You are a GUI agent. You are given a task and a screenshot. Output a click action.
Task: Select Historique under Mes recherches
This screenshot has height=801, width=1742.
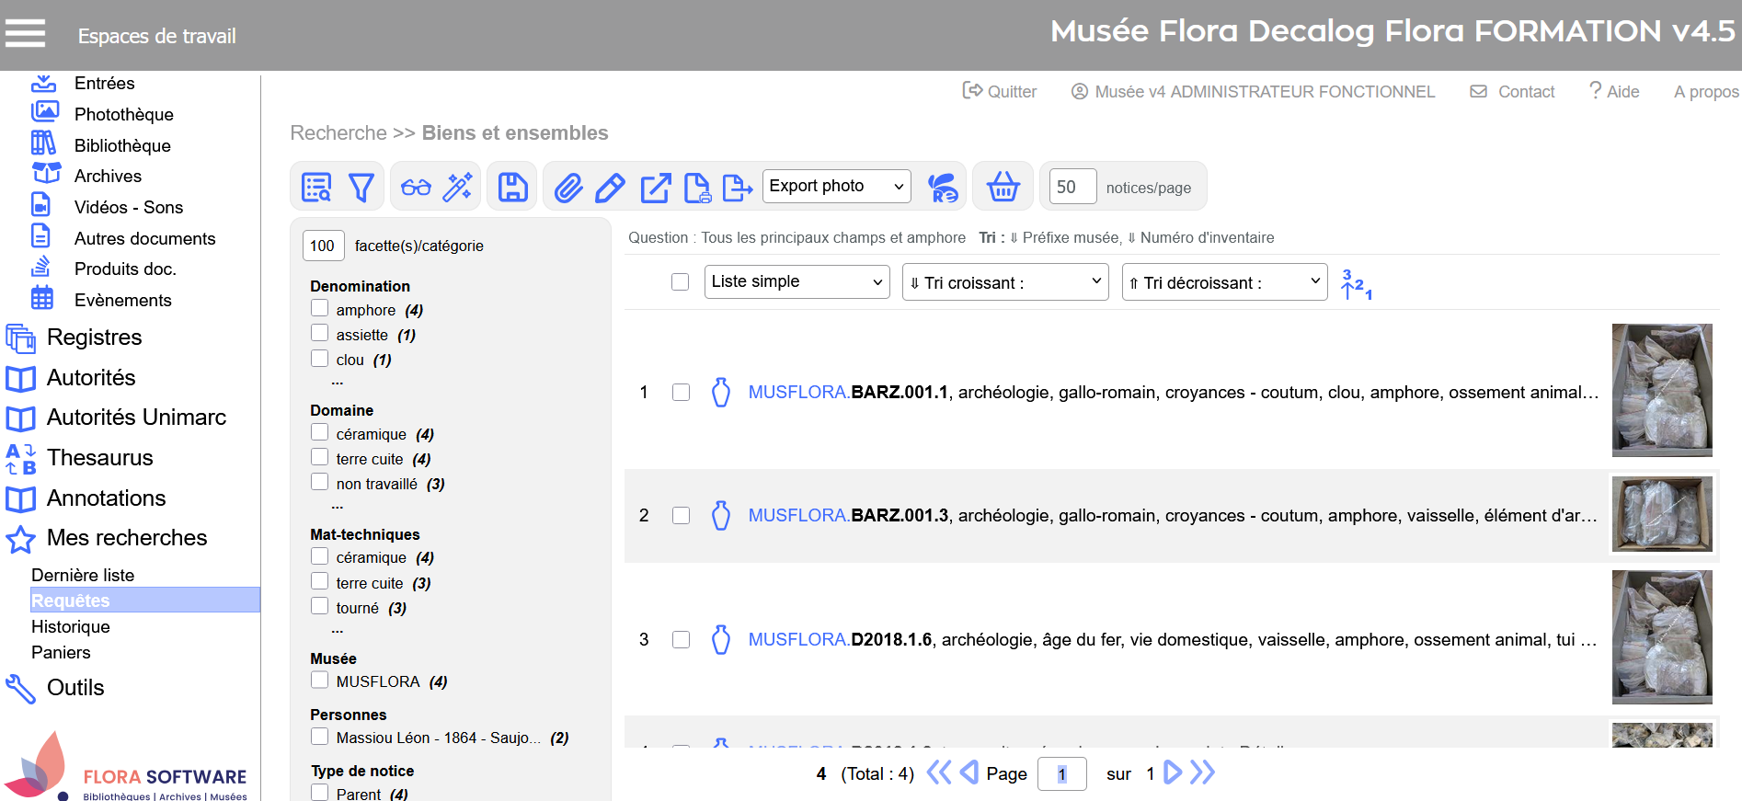point(71,627)
